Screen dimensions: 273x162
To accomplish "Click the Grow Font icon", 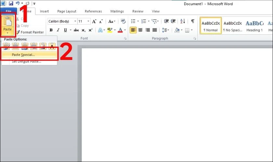I will click(x=94, y=21).
